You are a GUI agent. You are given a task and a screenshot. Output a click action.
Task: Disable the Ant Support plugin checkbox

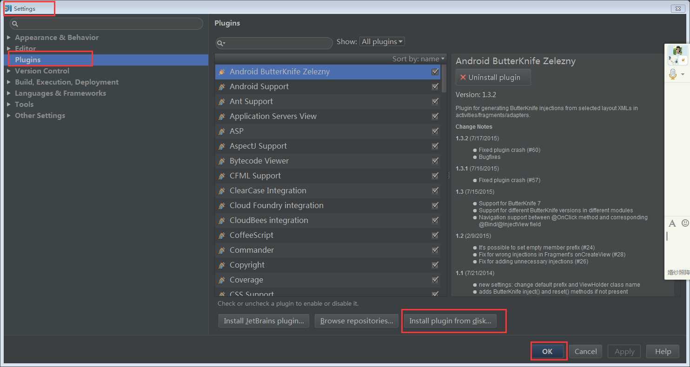pos(435,102)
